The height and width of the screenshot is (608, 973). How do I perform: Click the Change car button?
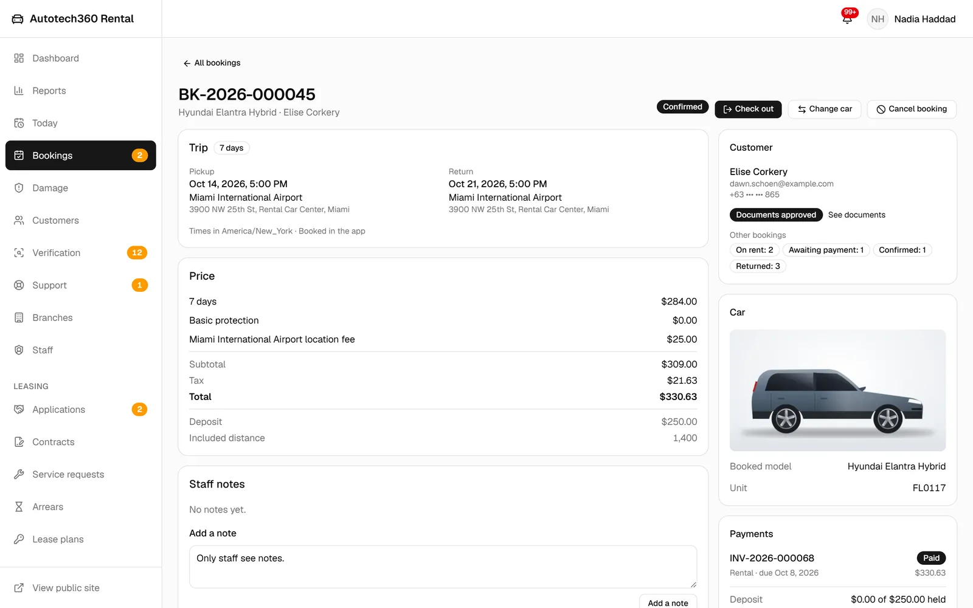[825, 109]
